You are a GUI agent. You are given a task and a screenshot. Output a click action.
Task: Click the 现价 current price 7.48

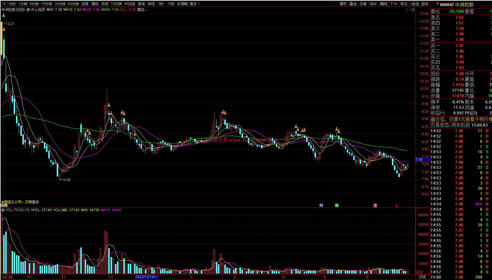pyautogui.click(x=460, y=74)
